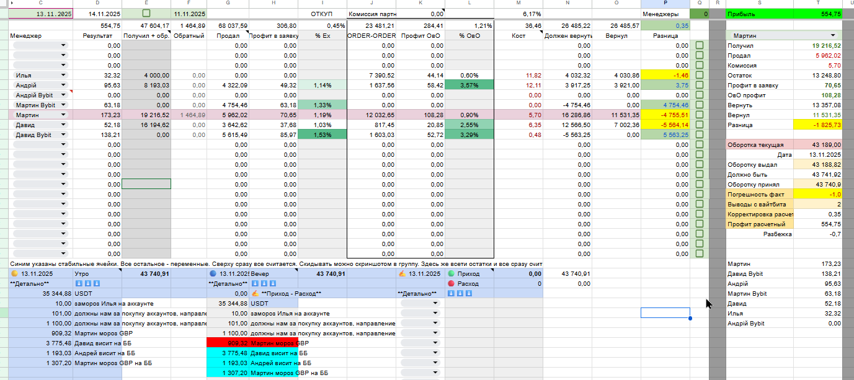Screen dimensions: 854x380
Task: Toggle the column Q checkbox in Андрій row
Action: point(700,85)
